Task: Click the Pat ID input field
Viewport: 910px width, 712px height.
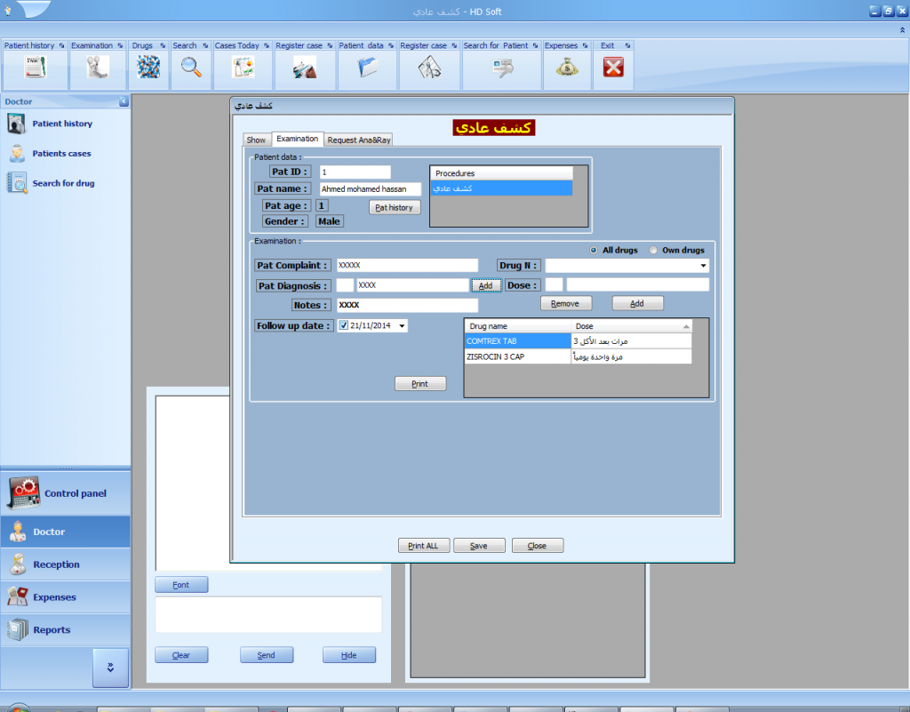Action: [355, 172]
